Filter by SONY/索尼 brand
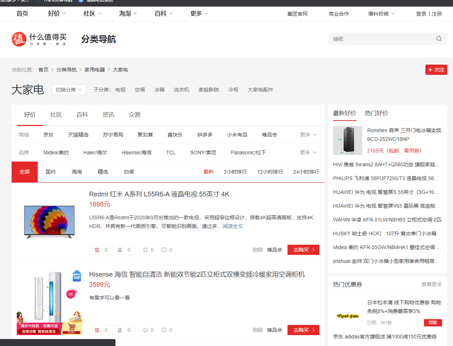 coord(203,152)
